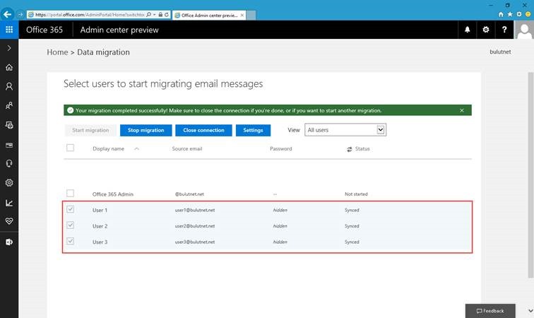Click the scrollbar down arrow
Viewport: 534px width, 318px height.
tap(530, 310)
